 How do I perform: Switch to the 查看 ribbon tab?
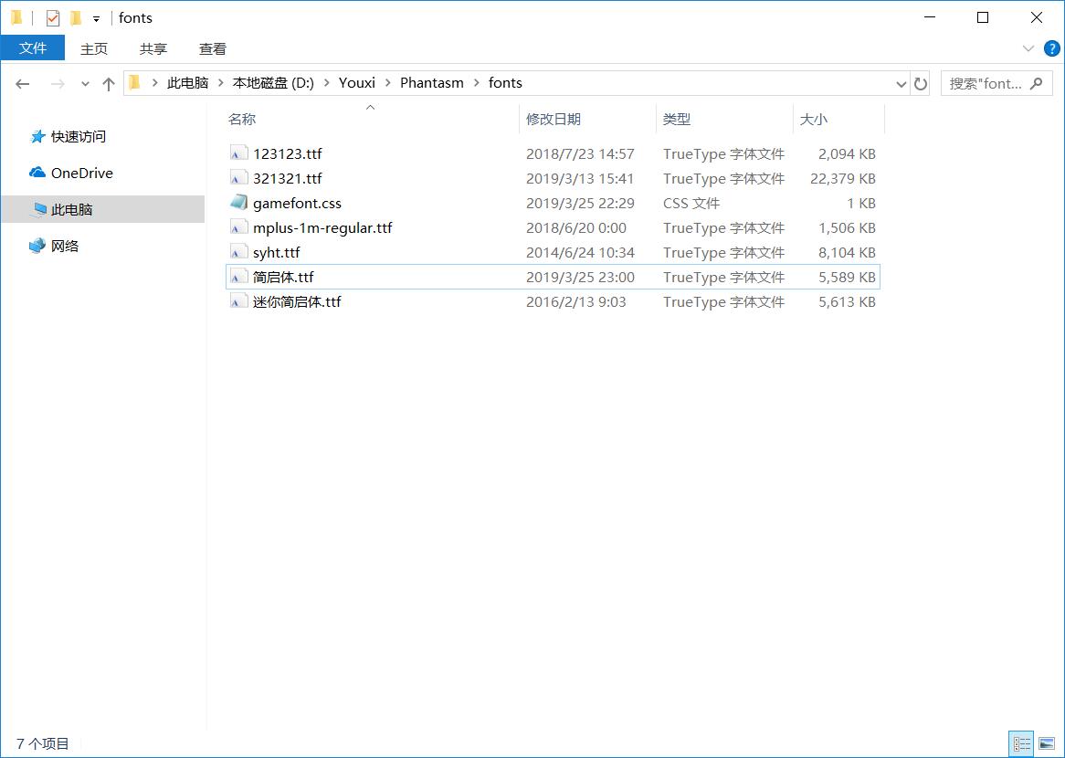pos(213,49)
